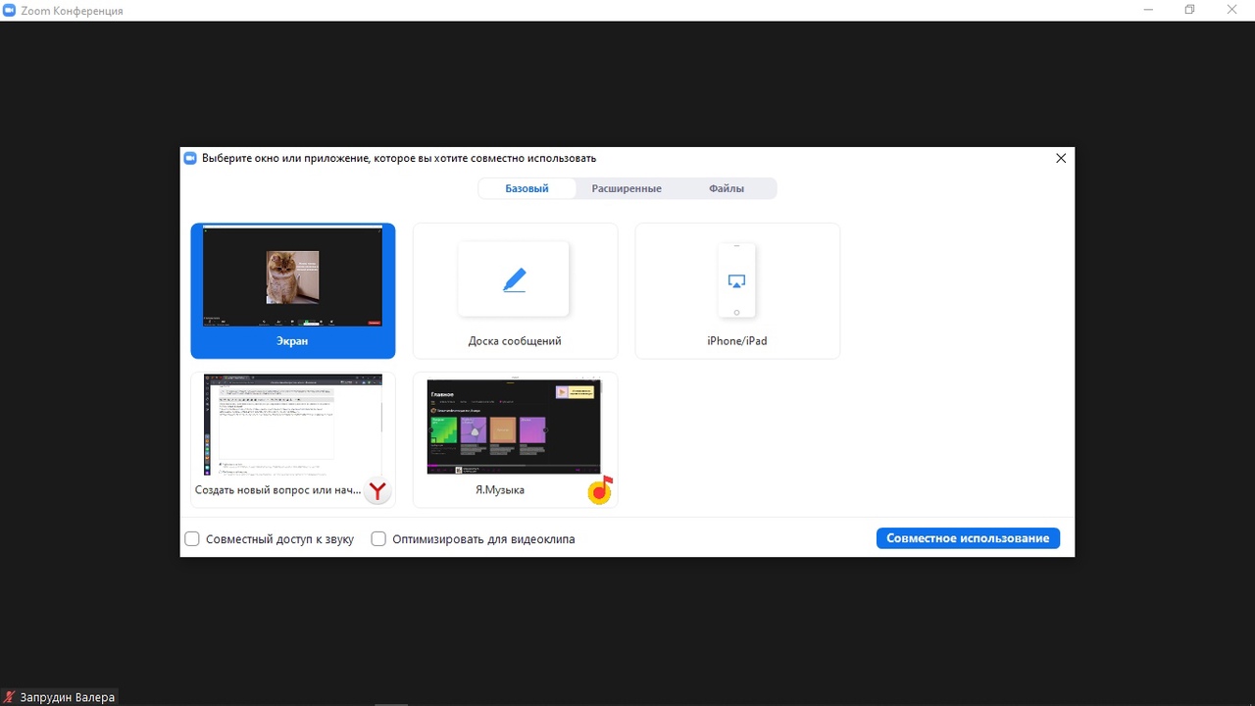The height and width of the screenshot is (706, 1255).
Task: Click muted microphone icon beside Запрудин Валера
Action: click(10, 697)
